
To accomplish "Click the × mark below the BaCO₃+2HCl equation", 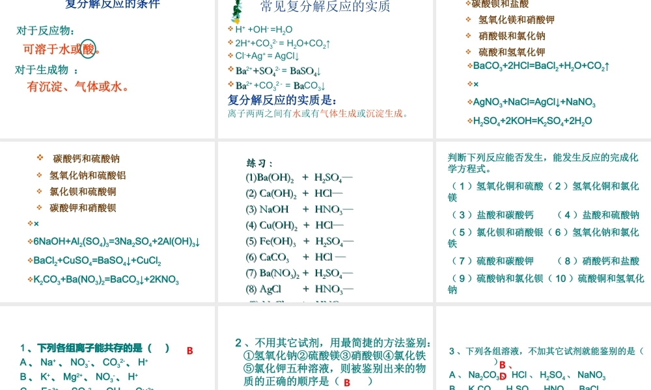I will click(476, 84).
